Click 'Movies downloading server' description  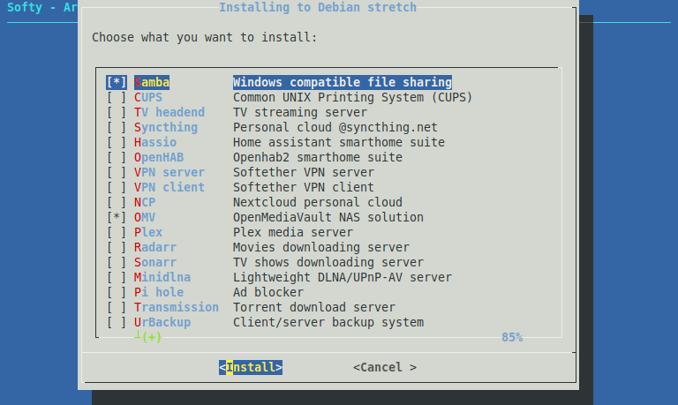(321, 247)
